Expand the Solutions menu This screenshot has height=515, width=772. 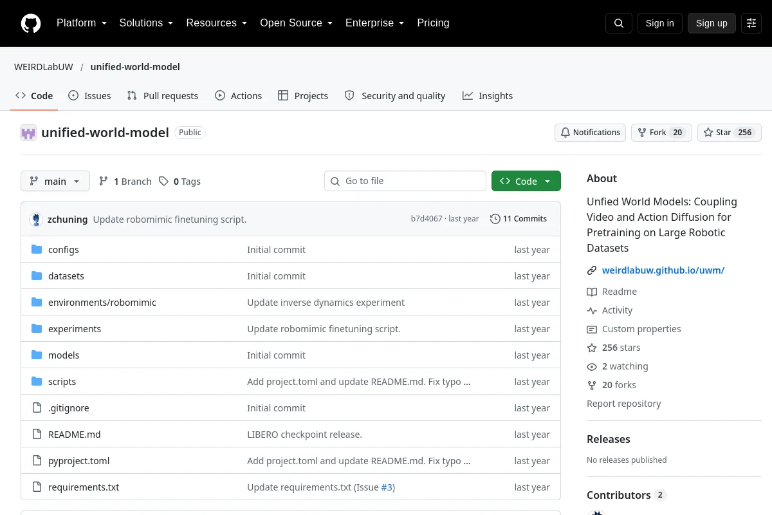pos(146,23)
